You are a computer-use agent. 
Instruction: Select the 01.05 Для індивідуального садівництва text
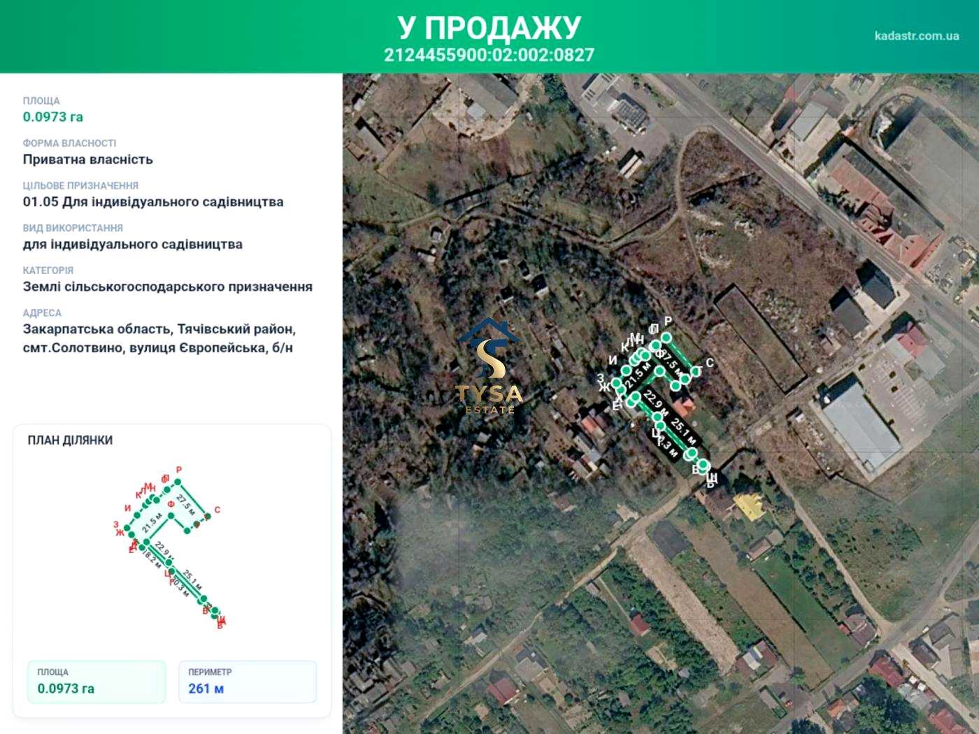point(153,202)
